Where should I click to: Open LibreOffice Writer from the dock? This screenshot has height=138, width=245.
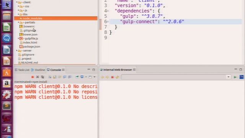(x=7, y=50)
